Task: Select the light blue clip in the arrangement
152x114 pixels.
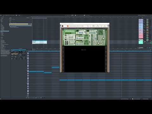Action: [39, 42]
